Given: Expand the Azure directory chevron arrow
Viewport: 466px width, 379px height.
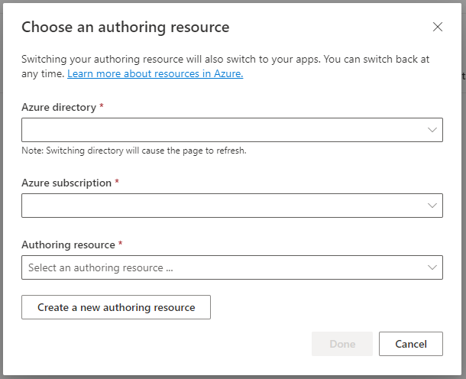Looking at the screenshot, I should [x=432, y=130].
